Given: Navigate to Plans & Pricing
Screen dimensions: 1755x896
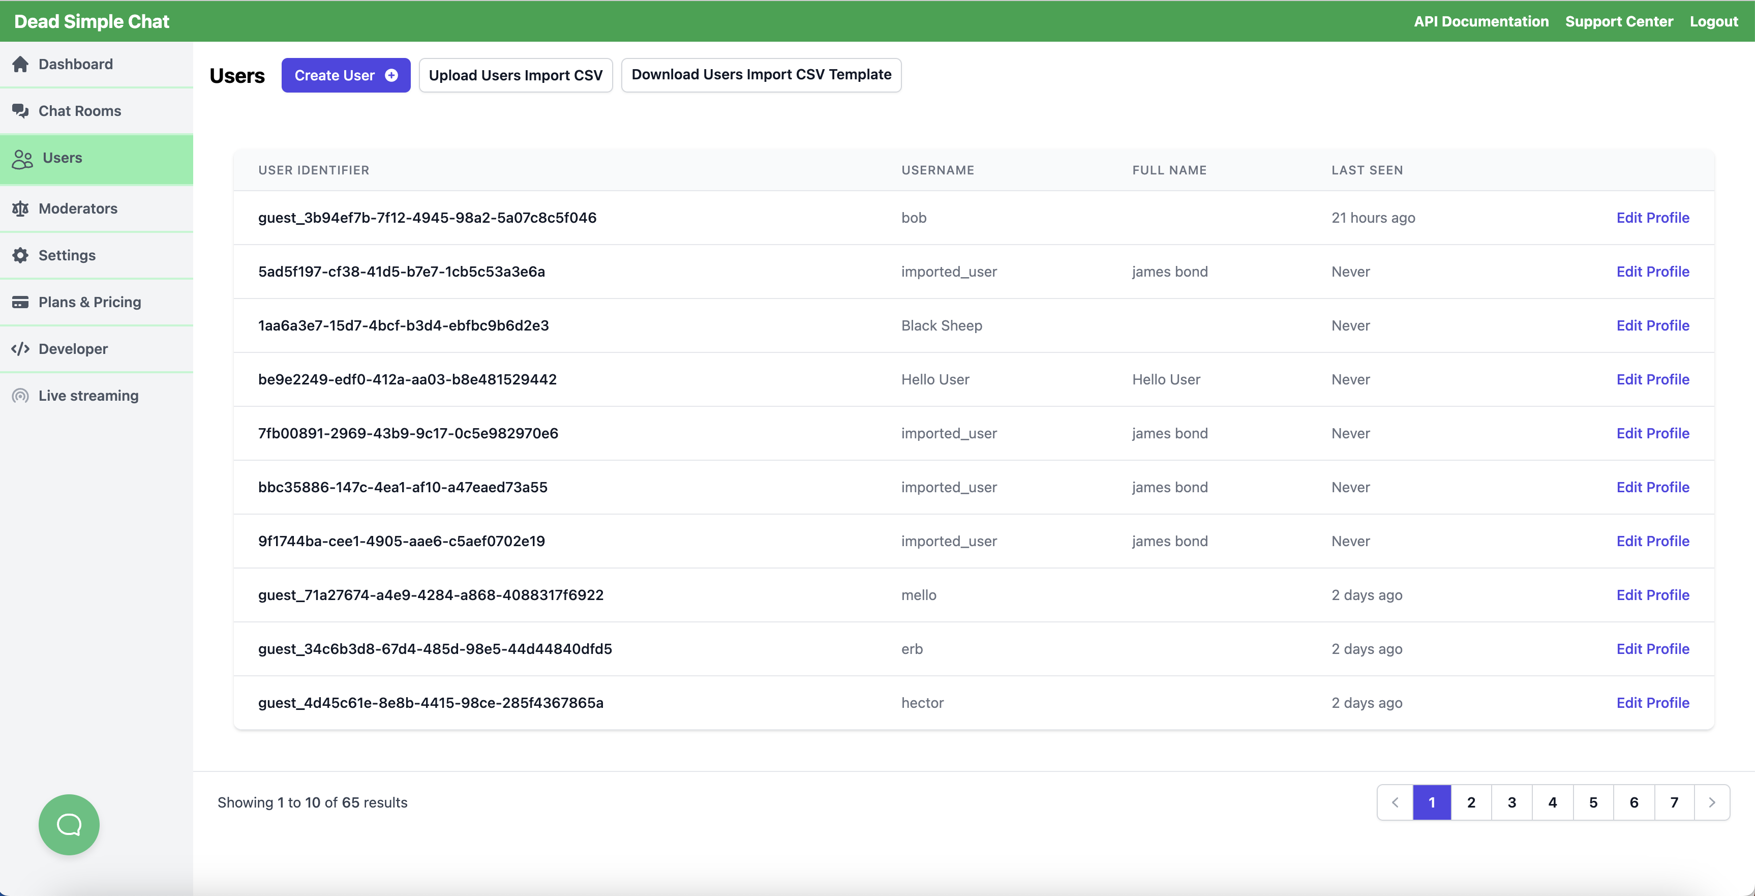Looking at the screenshot, I should pyautogui.click(x=96, y=303).
